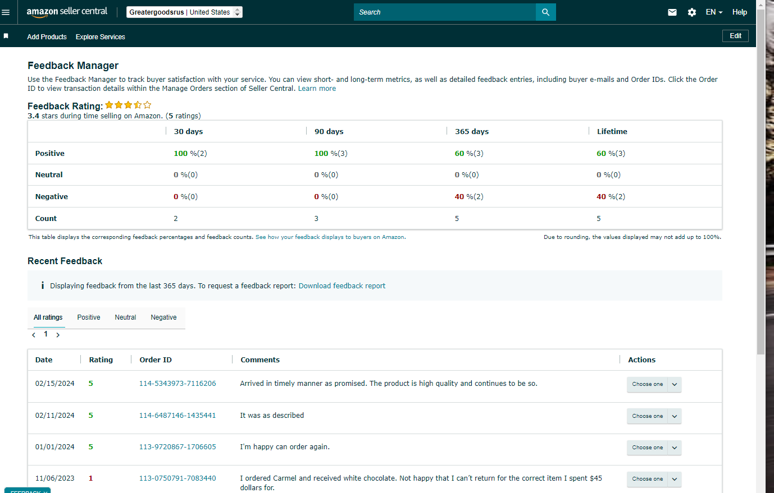774x493 pixels.
Task: Select the All ratings tab
Action: click(48, 317)
